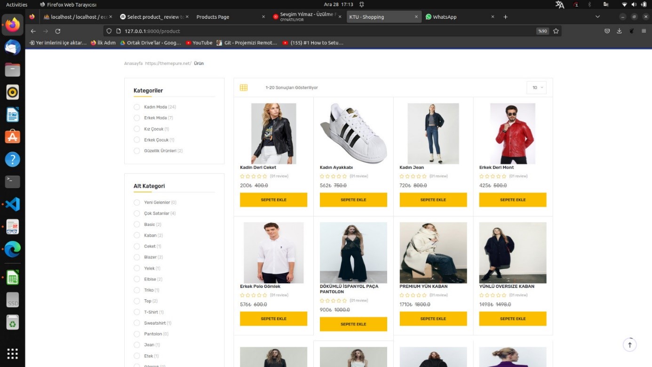Add Erkek Deri Mont to cart
Image resolution: width=652 pixels, height=367 pixels.
point(513,200)
